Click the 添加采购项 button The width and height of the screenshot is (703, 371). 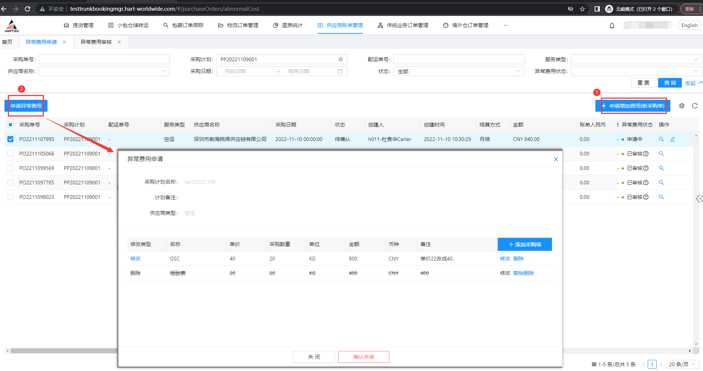(x=524, y=244)
